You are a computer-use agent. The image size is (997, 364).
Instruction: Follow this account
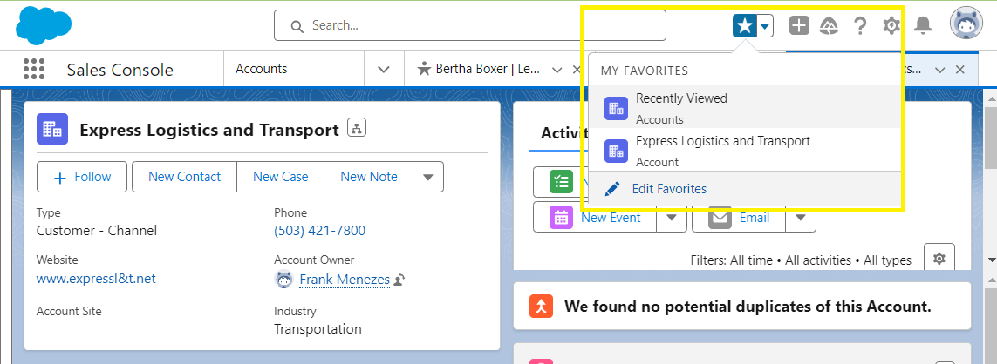coord(82,177)
